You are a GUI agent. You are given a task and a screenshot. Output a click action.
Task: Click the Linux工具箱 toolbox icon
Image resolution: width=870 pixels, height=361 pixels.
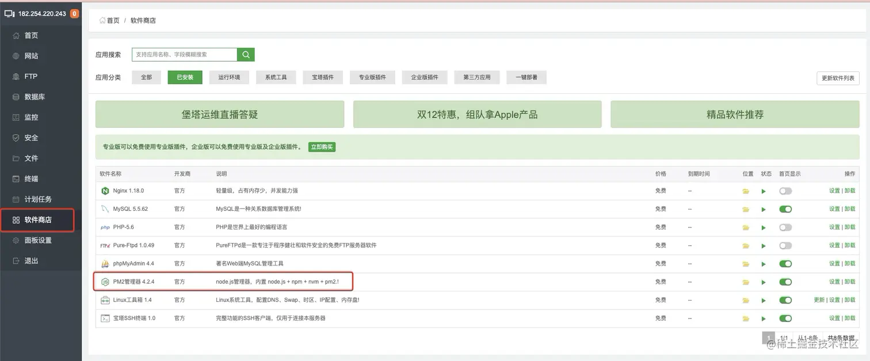pyautogui.click(x=105, y=300)
